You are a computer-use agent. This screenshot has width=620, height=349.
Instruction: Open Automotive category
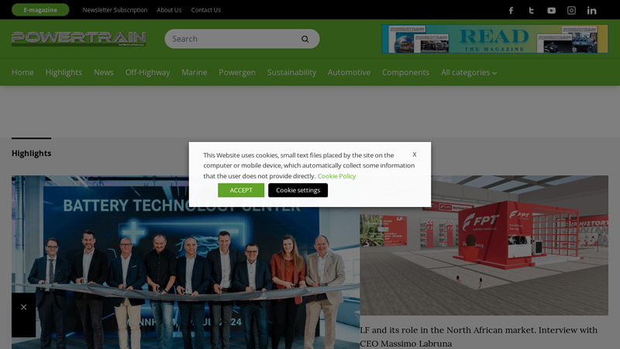349,72
